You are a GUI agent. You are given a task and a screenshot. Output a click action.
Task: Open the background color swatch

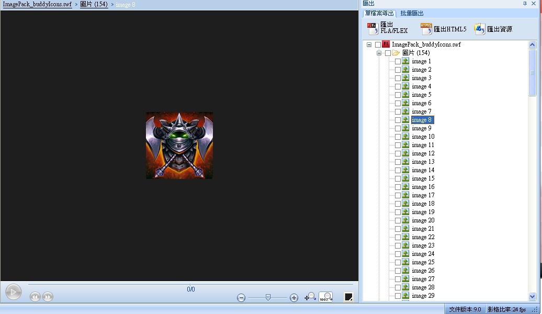[x=348, y=297]
